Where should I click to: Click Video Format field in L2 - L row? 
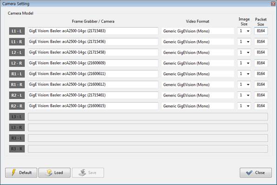click(x=198, y=52)
